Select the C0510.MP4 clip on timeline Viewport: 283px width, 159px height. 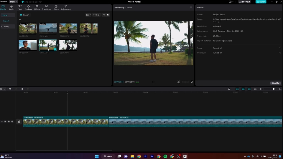tap(195, 122)
